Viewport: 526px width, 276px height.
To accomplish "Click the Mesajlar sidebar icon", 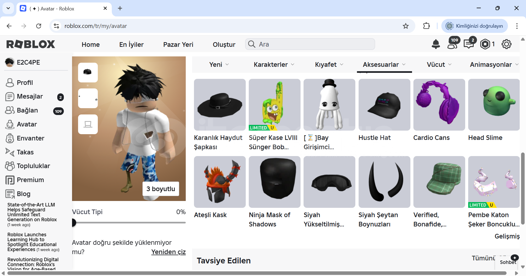I will [x=10, y=96].
